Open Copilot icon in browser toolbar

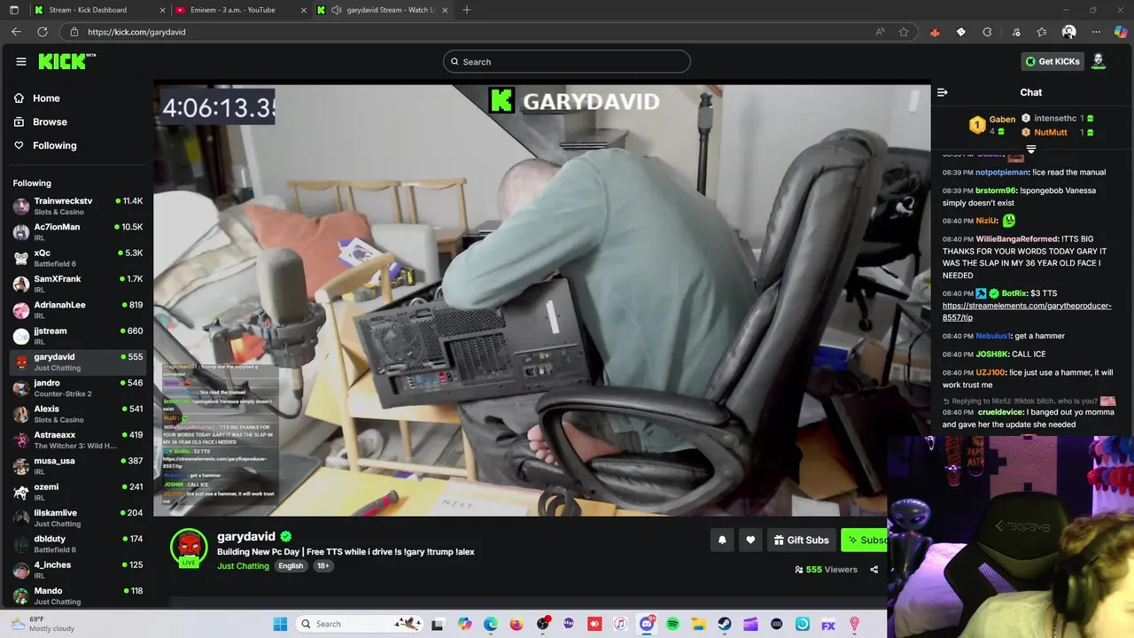[1121, 32]
